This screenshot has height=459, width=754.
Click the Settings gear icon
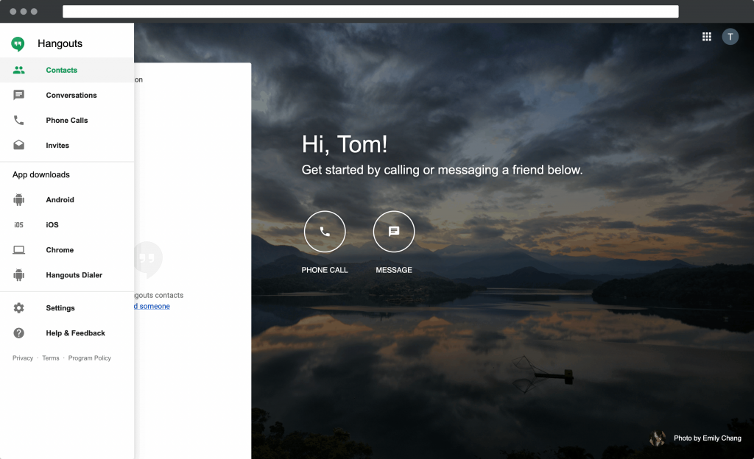point(18,307)
